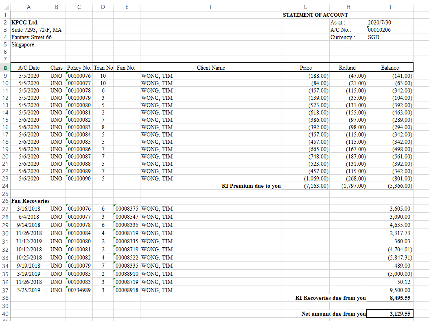Click the Suite 7293, 72/F, MA cell
Image resolution: width=429 pixels, height=321 pixels.
tap(36, 30)
